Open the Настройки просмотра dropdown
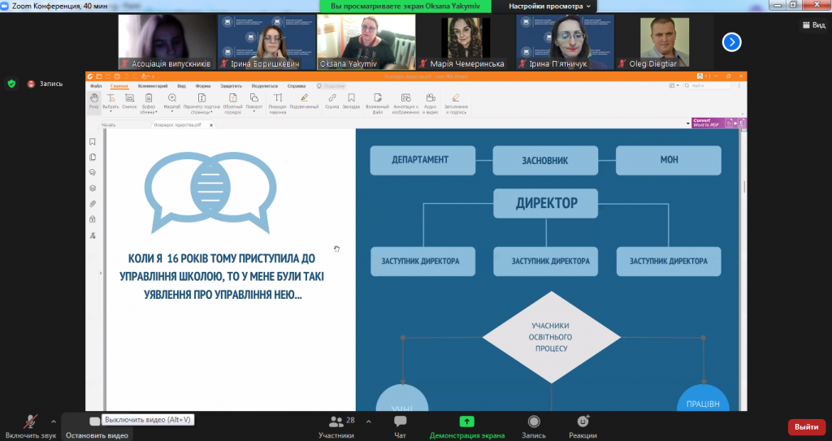 click(x=549, y=6)
